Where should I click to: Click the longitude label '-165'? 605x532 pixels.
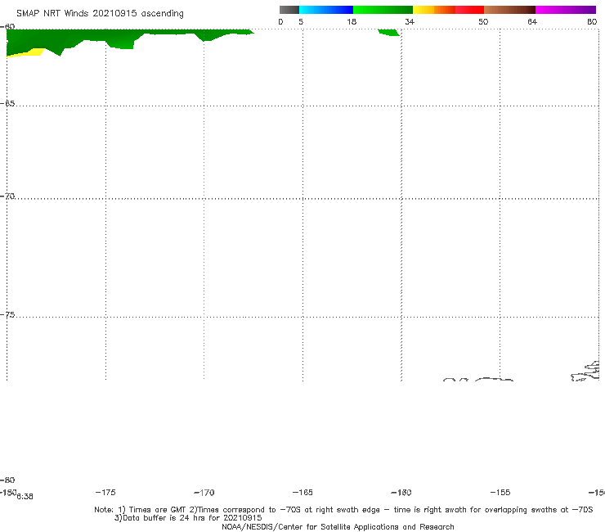tap(302, 492)
